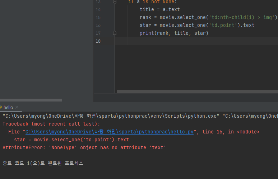Click line number 14 in the gutter
278x179 pixels.
coord(98,10)
